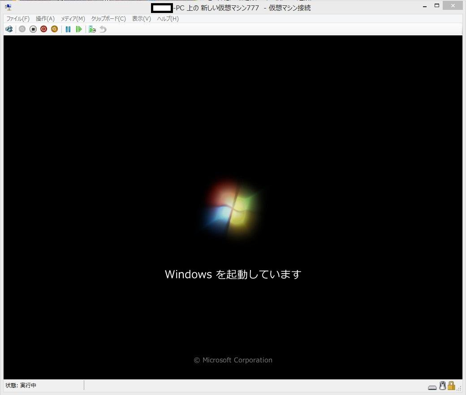The height and width of the screenshot is (395, 466).
Task: Send Ctrl+Alt+Delete via toolbar icon
Action: click(9, 29)
